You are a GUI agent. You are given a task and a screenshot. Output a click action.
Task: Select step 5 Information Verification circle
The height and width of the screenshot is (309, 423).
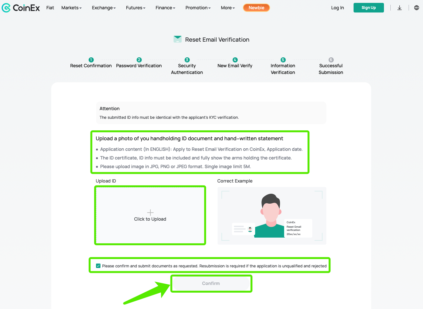[x=283, y=60]
